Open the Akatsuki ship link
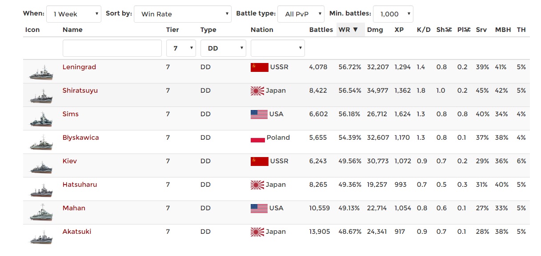The image size is (541, 256). 77,232
